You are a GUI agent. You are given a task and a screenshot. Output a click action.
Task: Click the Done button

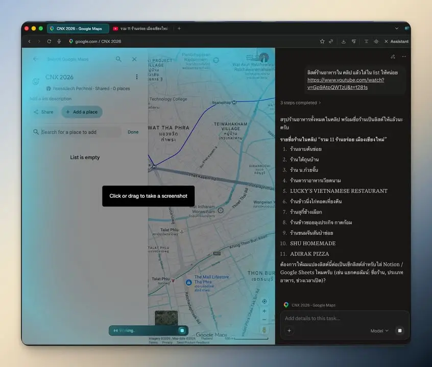[x=133, y=132]
